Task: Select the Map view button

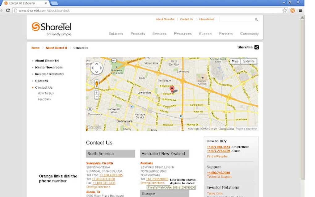Action: [235, 61]
